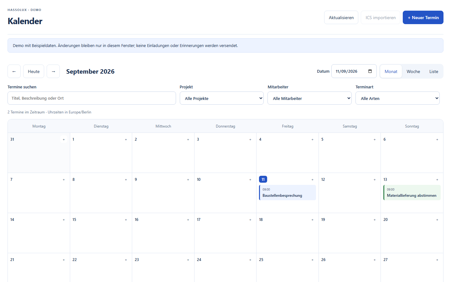This screenshot has width=451, height=282.
Task: Add appointment on September 15 plus icon
Action: [126, 220]
